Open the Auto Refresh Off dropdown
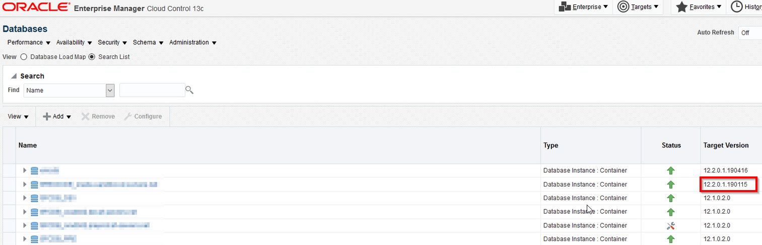 tap(750, 33)
